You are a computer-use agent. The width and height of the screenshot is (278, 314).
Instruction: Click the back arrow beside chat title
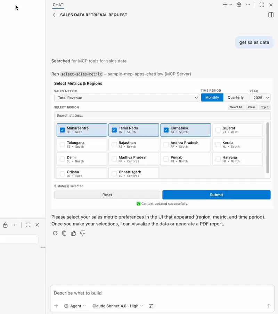click(x=55, y=15)
